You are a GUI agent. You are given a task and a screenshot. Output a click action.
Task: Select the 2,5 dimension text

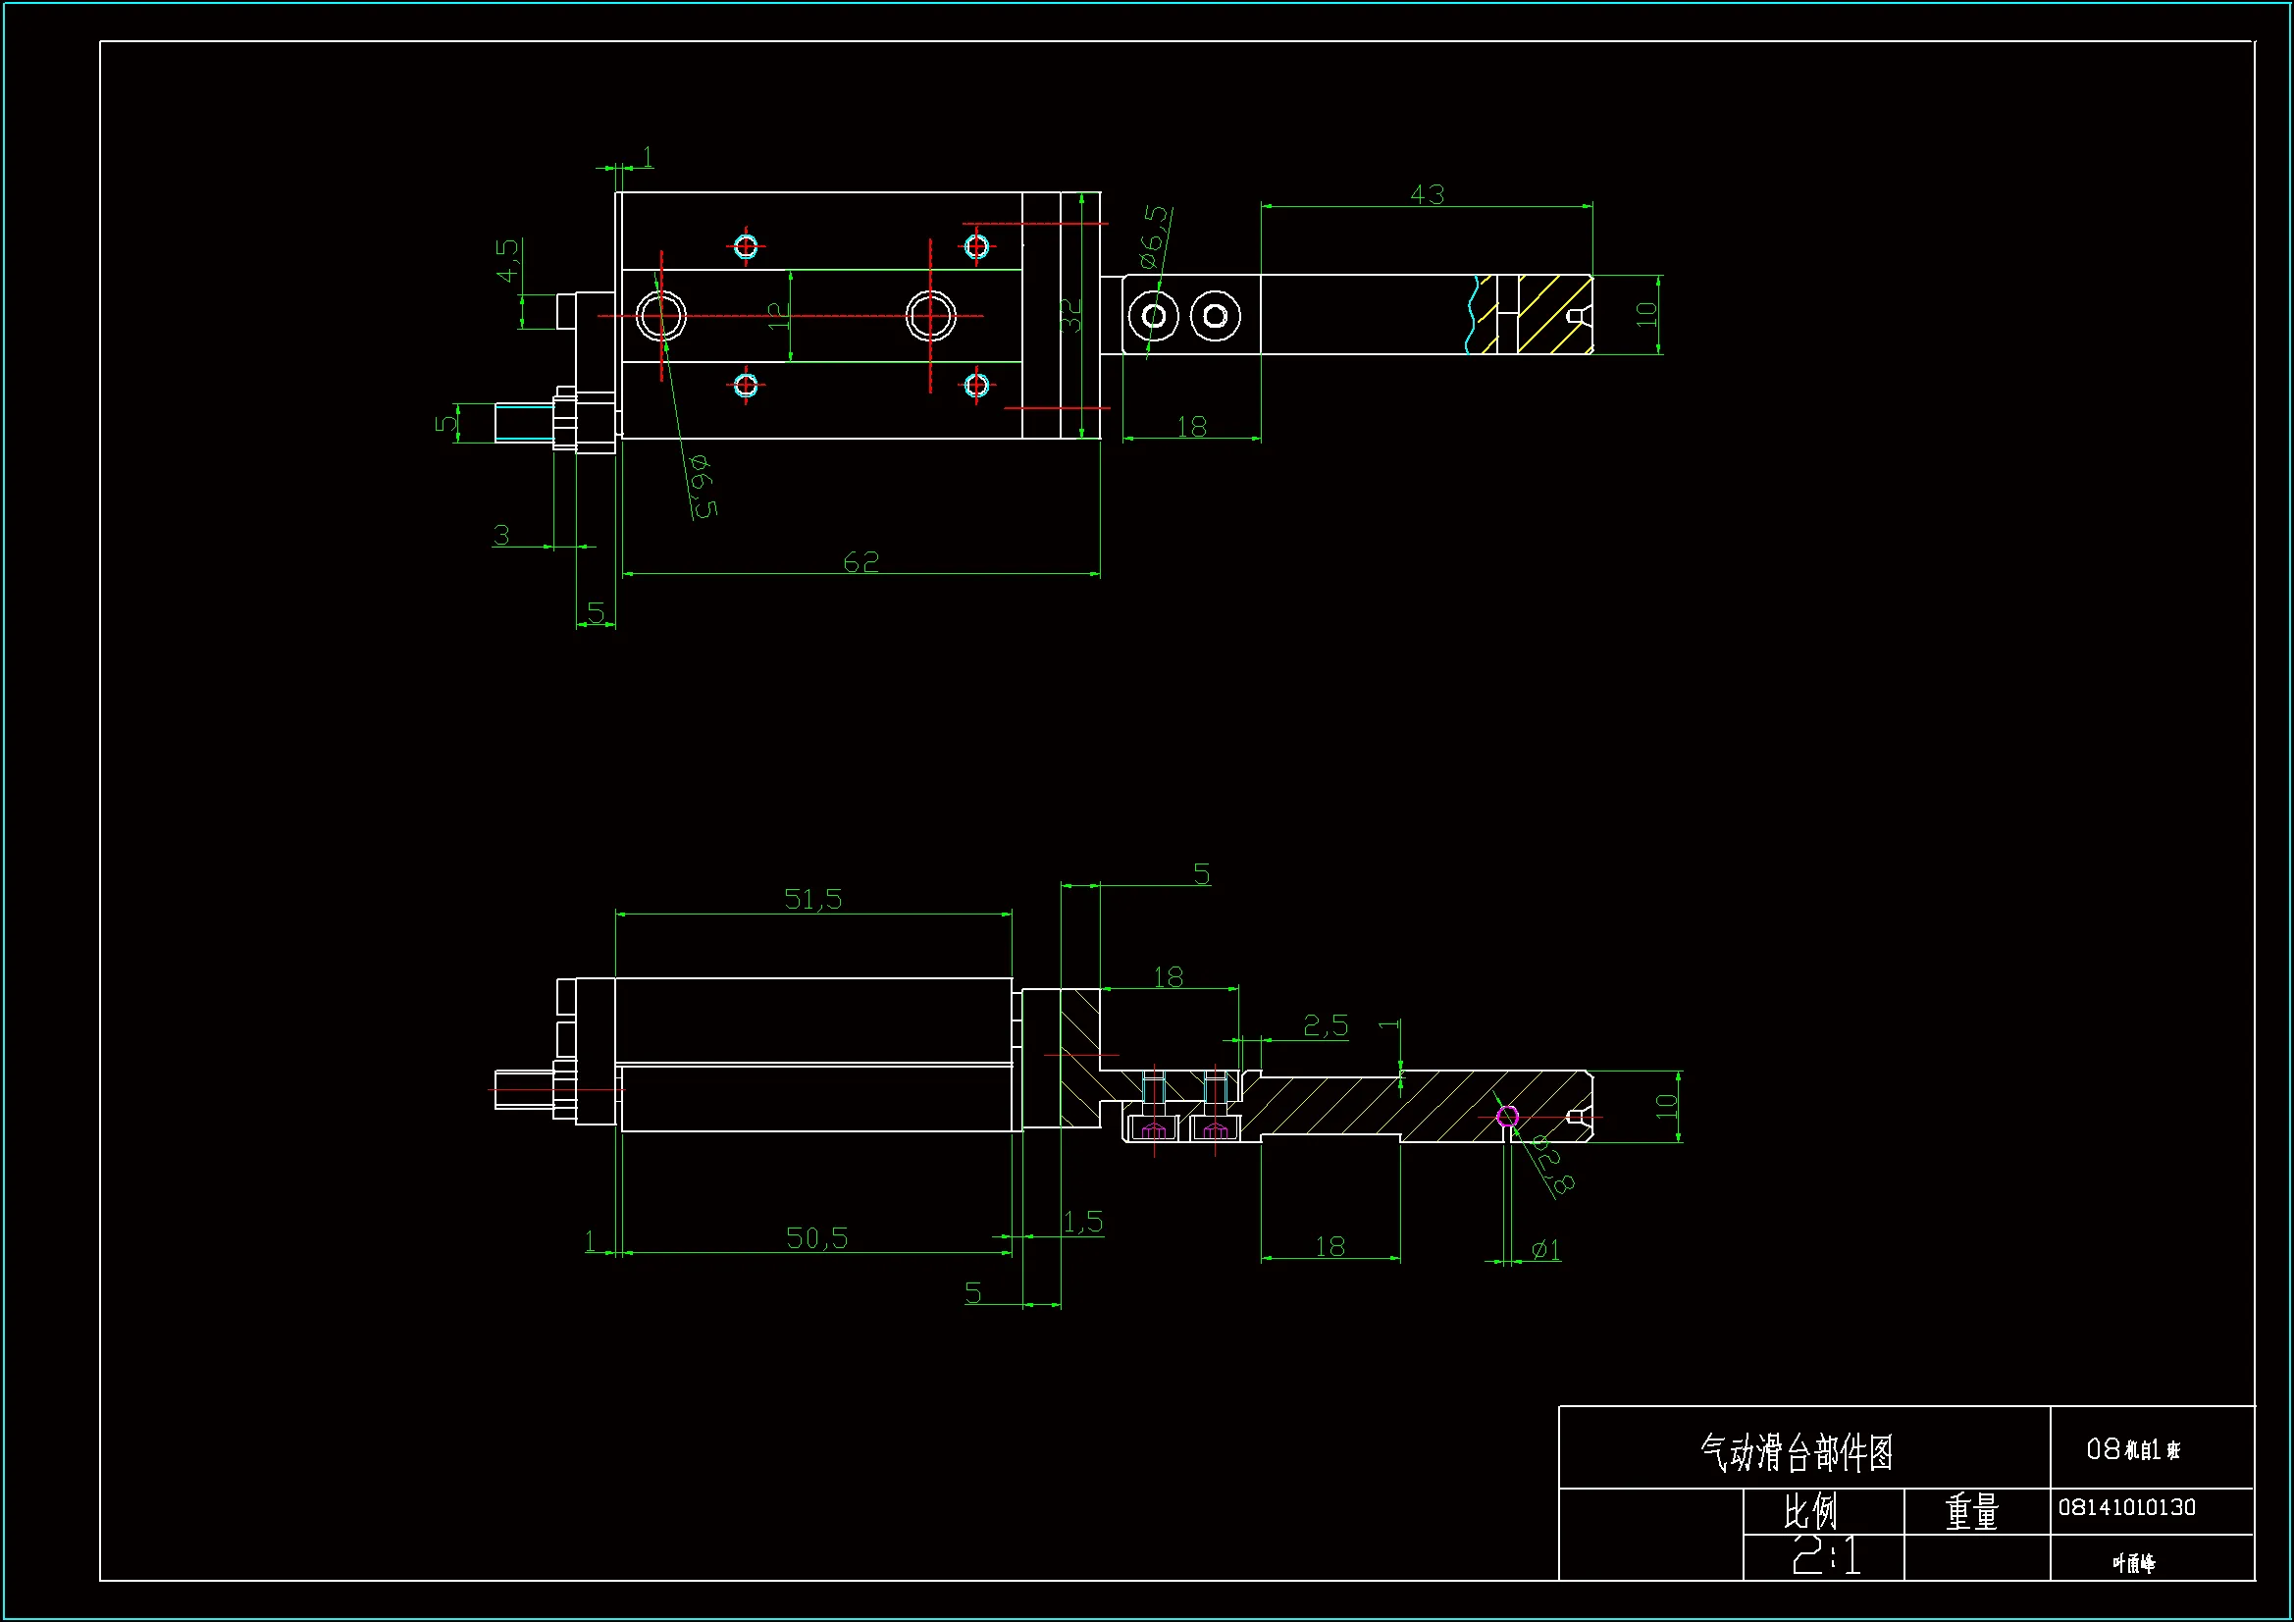[x=1325, y=1025]
